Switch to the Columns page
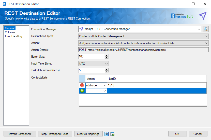This screenshot has width=211, height=140. tap(10, 32)
